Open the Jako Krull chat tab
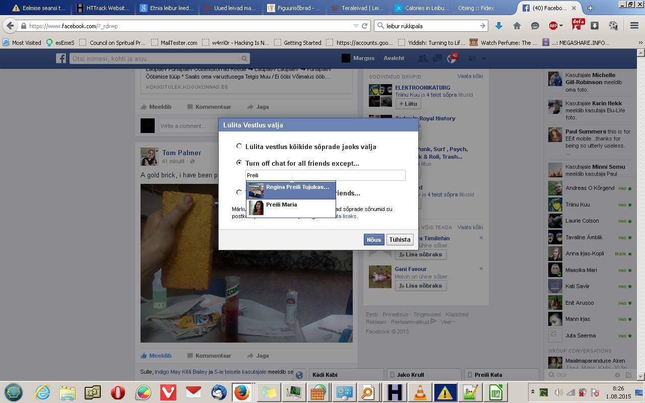The height and width of the screenshot is (403, 645). click(x=424, y=375)
